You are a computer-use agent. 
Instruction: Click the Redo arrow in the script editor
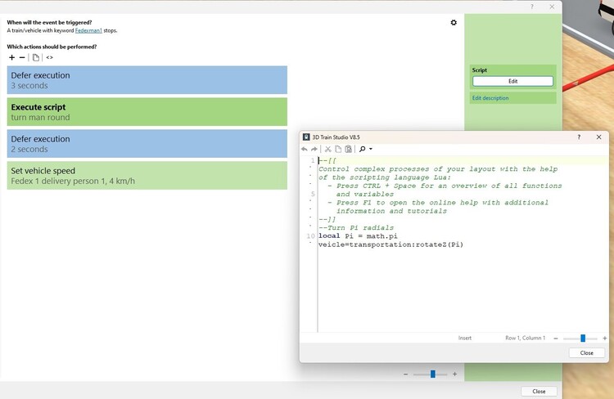click(x=314, y=150)
